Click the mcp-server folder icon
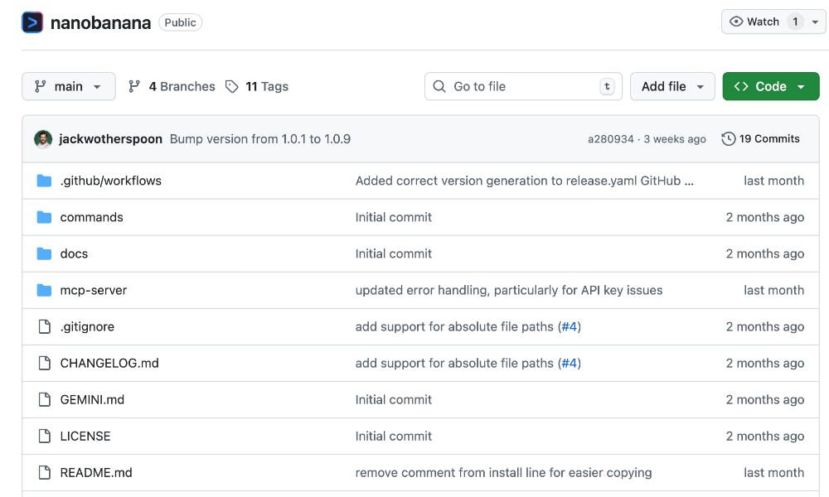Viewport: 829px width, 497px height. tap(44, 290)
